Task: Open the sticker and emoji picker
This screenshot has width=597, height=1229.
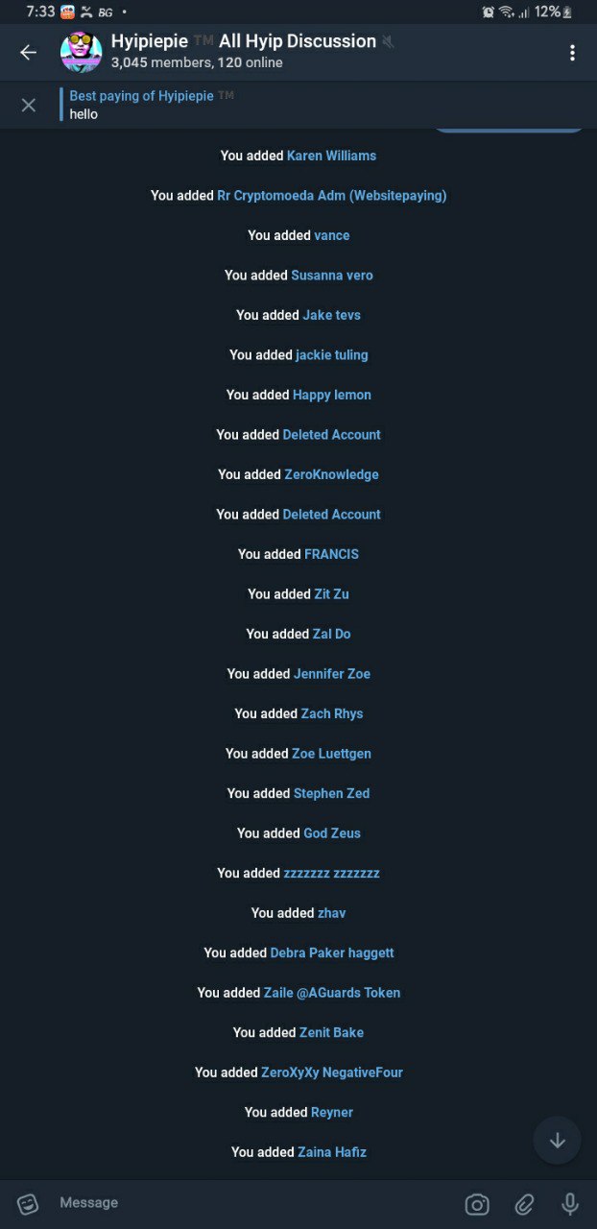Action: click(x=28, y=1203)
